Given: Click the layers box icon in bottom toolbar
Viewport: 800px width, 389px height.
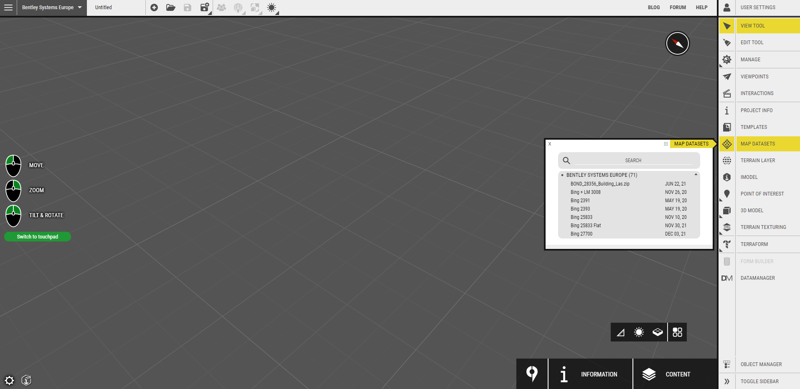Looking at the screenshot, I should point(658,332).
